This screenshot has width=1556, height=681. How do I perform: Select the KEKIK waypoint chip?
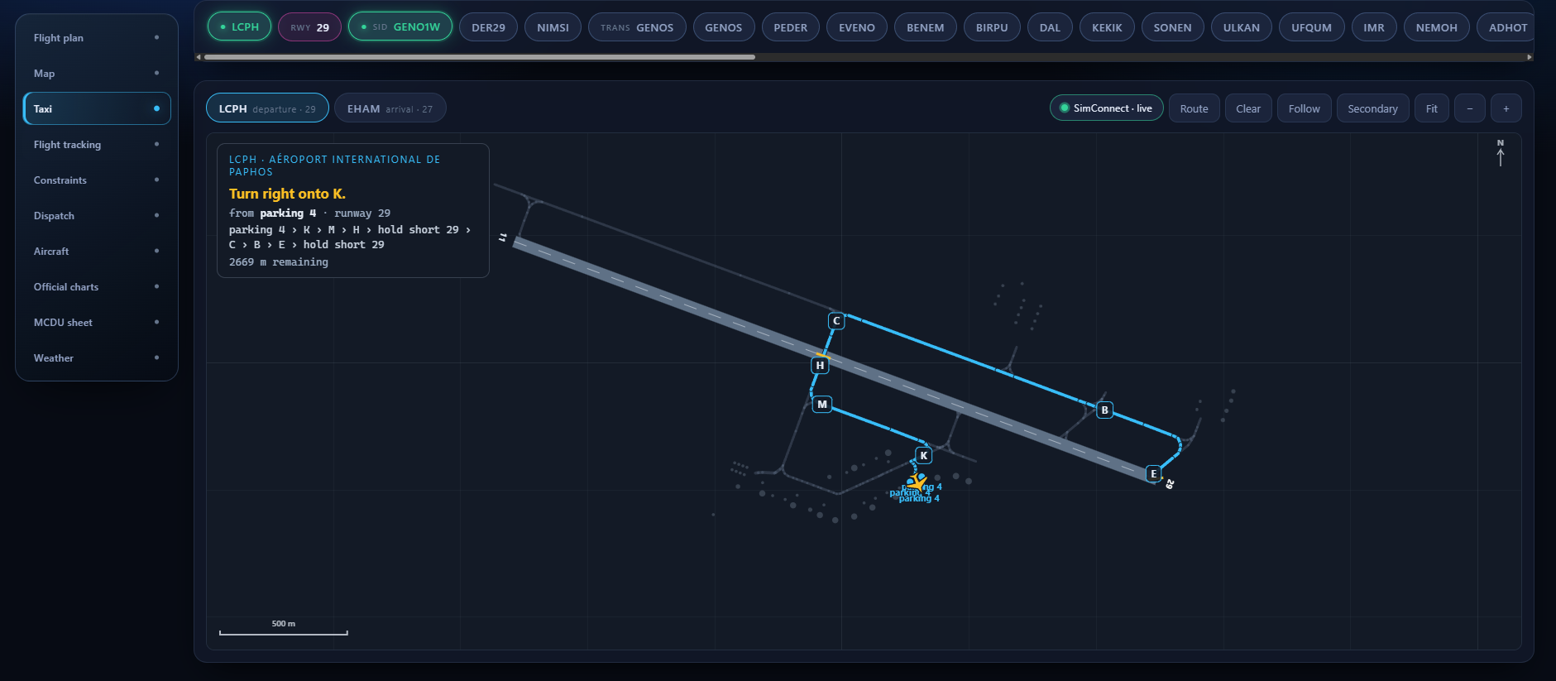(1108, 27)
